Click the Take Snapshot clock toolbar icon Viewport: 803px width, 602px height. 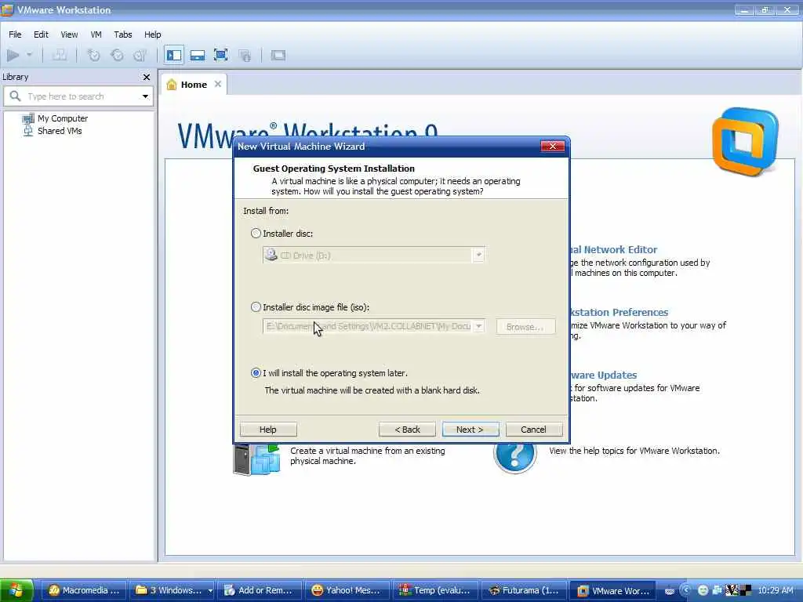[94, 55]
